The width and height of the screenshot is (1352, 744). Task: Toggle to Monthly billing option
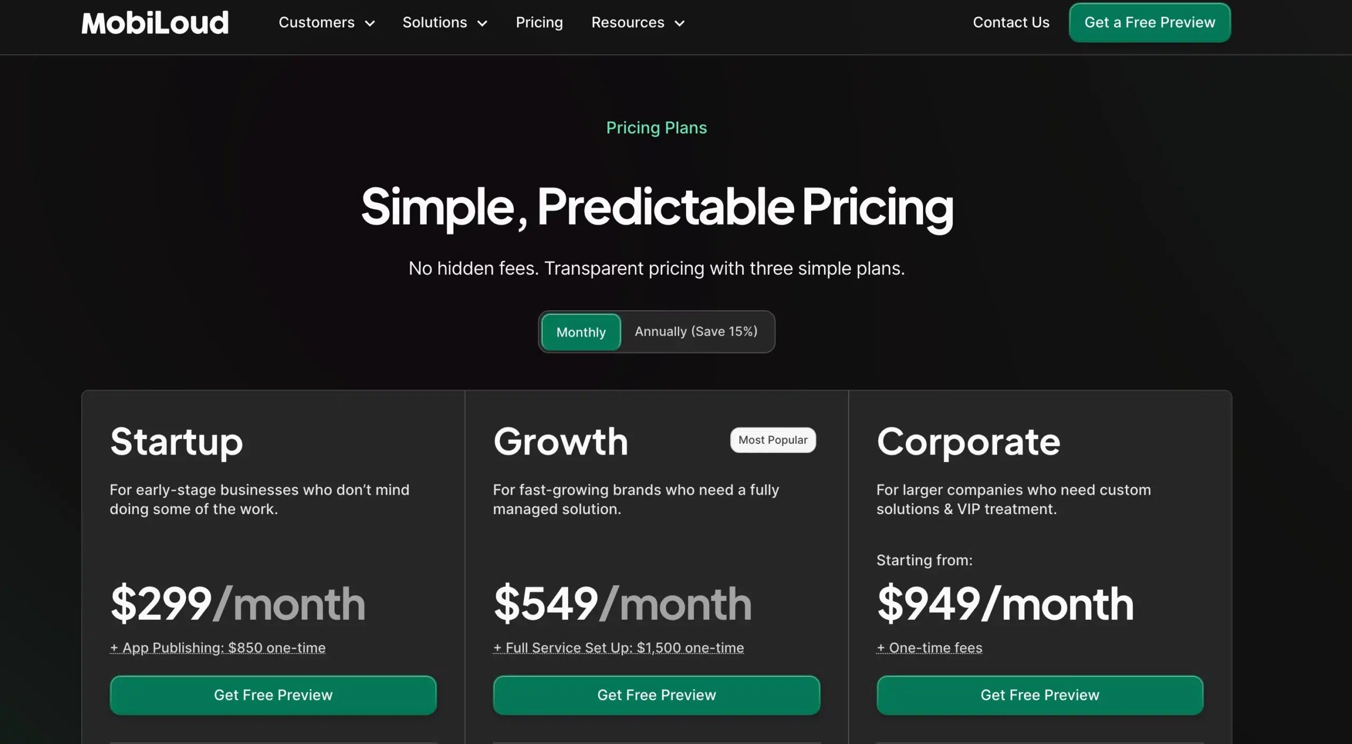click(581, 332)
